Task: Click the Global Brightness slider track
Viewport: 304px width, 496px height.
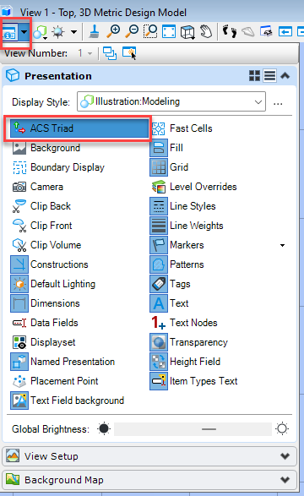Action: point(193,429)
